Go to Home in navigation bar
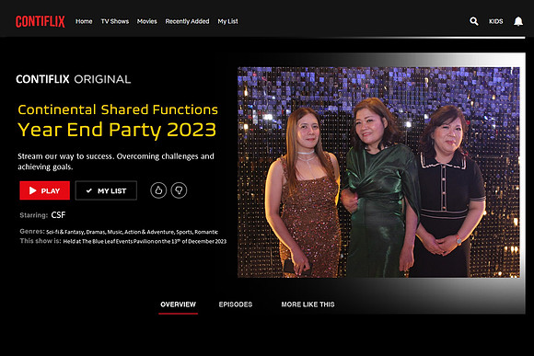This screenshot has width=534, height=356. click(84, 21)
